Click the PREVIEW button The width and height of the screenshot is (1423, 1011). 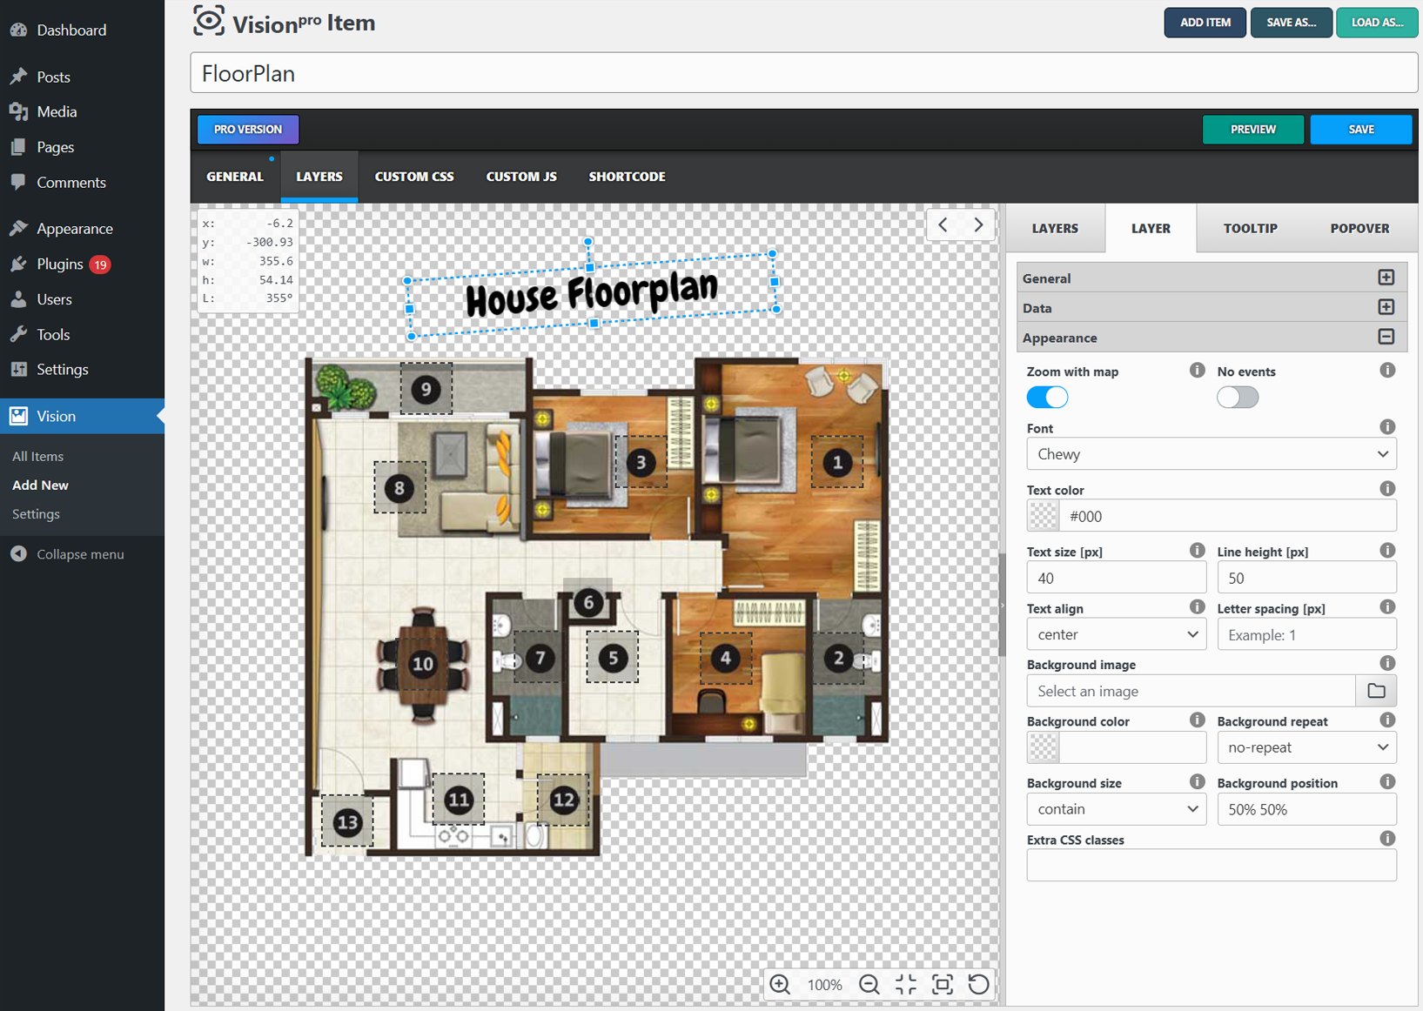point(1253,129)
